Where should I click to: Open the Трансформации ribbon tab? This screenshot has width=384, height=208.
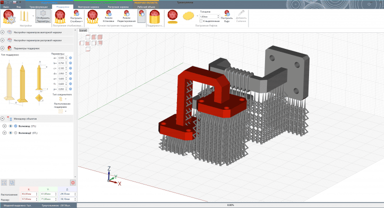(x=39, y=7)
